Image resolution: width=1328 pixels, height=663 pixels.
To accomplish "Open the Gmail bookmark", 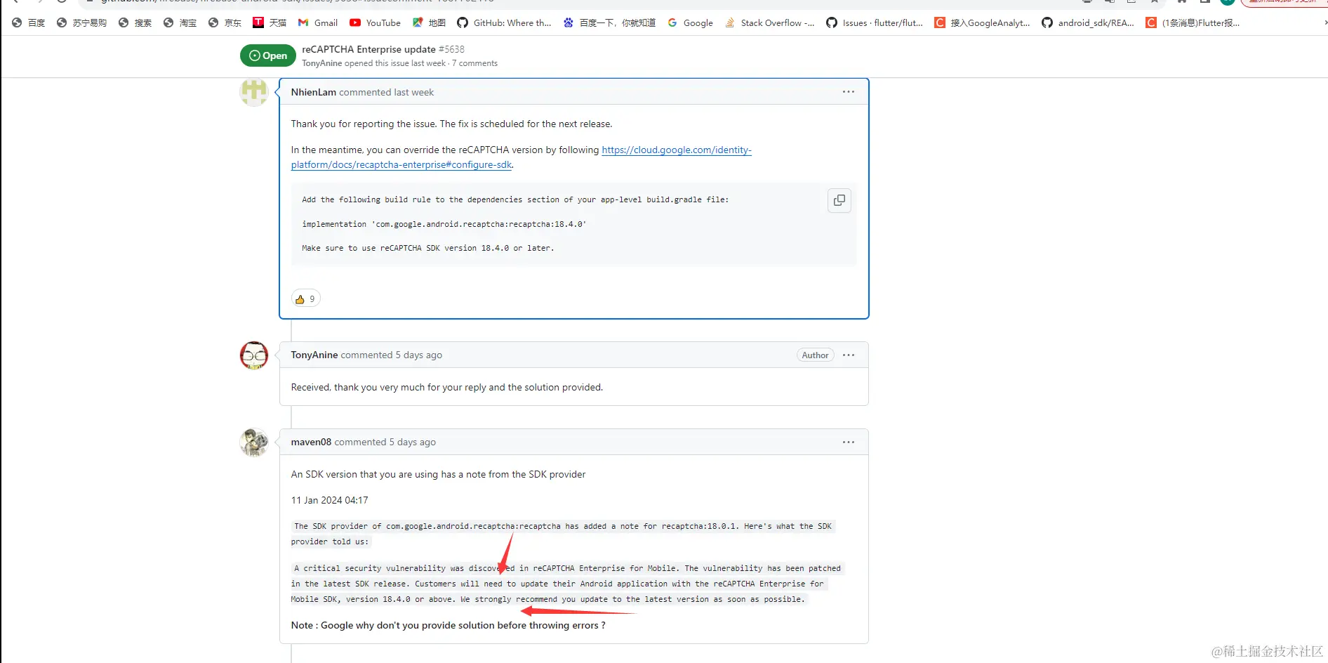I will click(x=318, y=22).
